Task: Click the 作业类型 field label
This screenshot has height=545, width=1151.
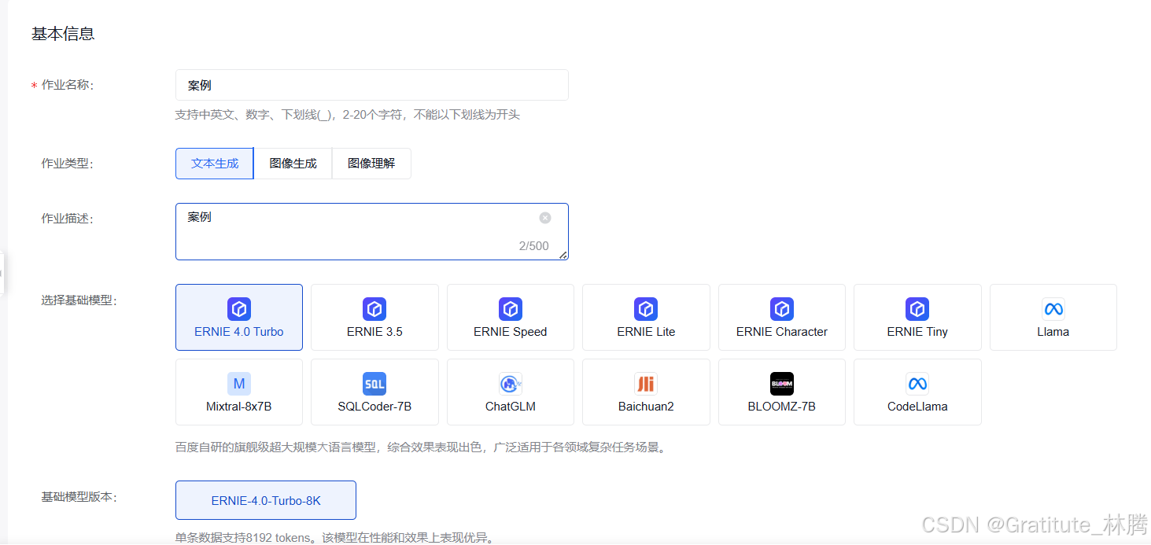Action: point(68,164)
